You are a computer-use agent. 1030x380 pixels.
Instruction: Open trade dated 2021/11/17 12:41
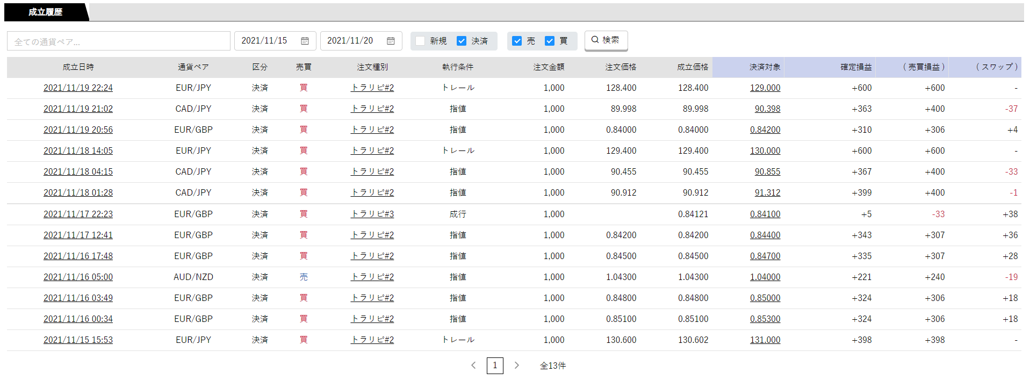point(78,235)
